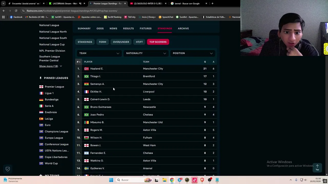Image resolution: width=328 pixels, height=184 pixels.
Task: Open the Team filter dropdown
Action: [99, 53]
